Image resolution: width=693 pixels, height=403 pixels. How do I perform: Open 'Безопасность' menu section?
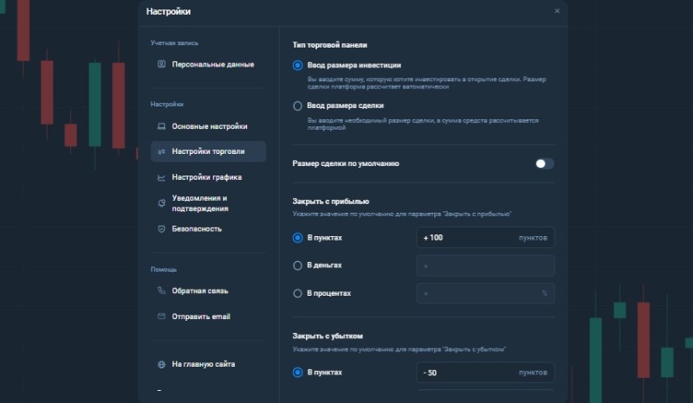coord(197,229)
